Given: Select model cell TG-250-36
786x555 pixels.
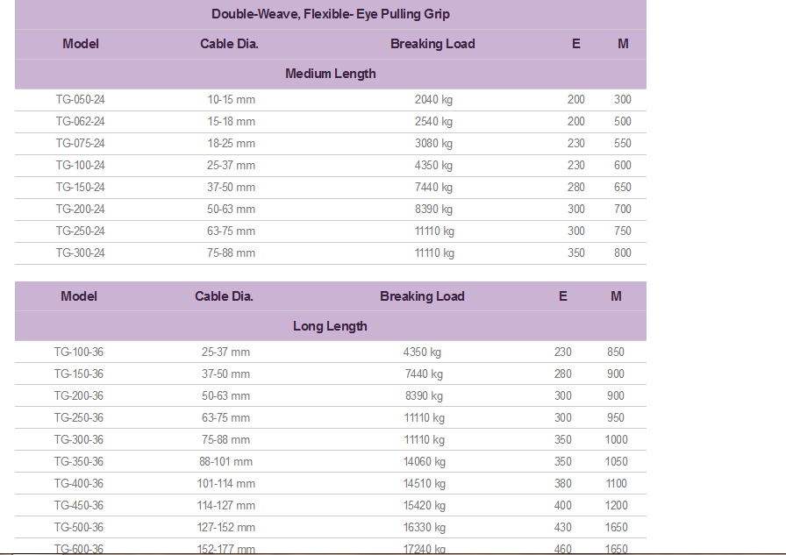Looking at the screenshot, I should pos(79,417).
